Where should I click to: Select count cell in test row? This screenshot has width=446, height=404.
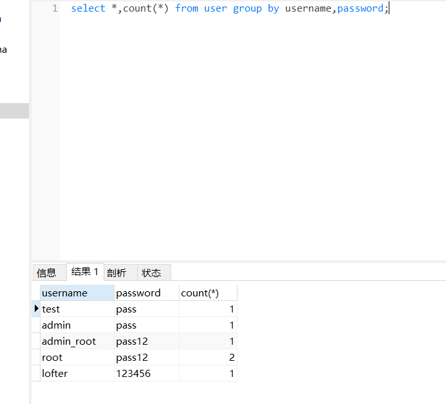point(208,309)
